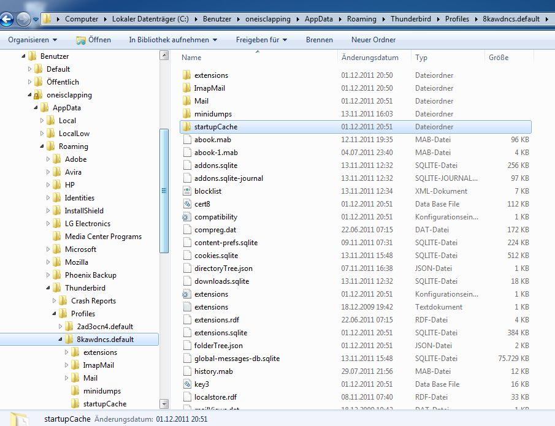This screenshot has height=426, width=555.
Task: Click the oneisclapping locked folder icon in tree
Action: tap(38, 95)
